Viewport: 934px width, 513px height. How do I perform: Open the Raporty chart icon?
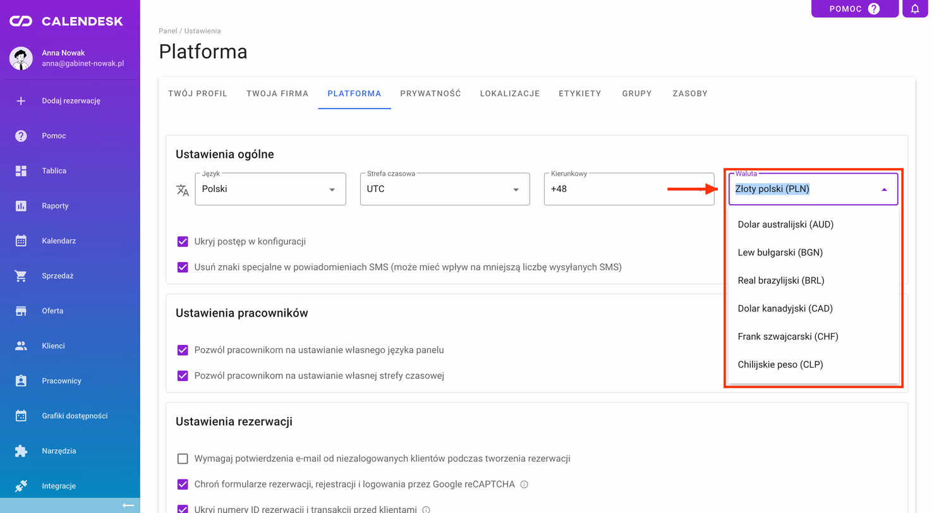21,206
